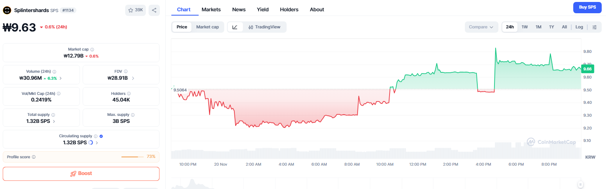Image resolution: width=606 pixels, height=189 pixels.
Task: Switch to TradingView chart mode
Action: pos(264,27)
